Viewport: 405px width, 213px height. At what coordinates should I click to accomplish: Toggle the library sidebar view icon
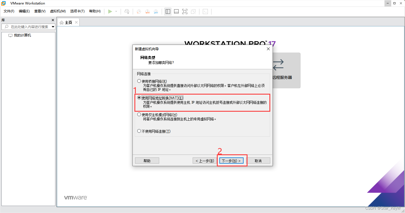coord(168,12)
